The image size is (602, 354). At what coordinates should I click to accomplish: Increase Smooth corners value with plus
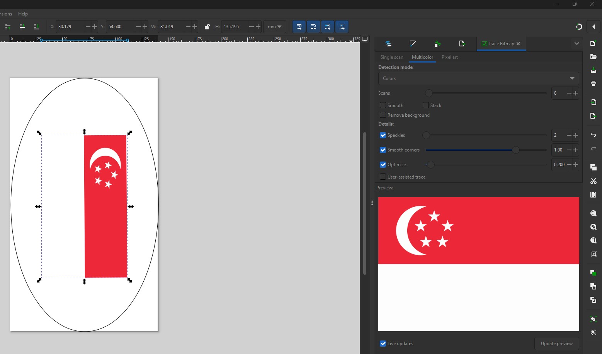(x=576, y=150)
